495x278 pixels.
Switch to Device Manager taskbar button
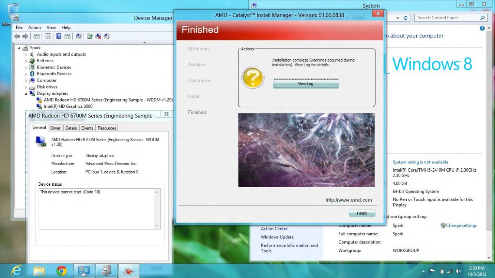click(106, 271)
